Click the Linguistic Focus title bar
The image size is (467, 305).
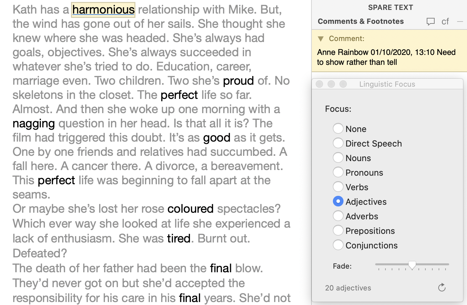pos(387,84)
